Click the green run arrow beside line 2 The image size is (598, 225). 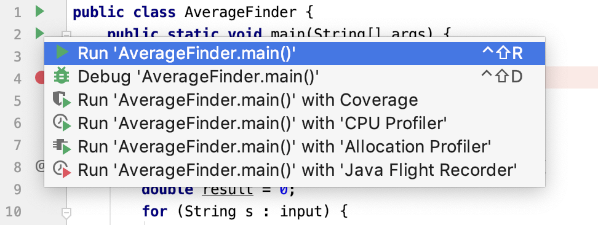point(39,33)
